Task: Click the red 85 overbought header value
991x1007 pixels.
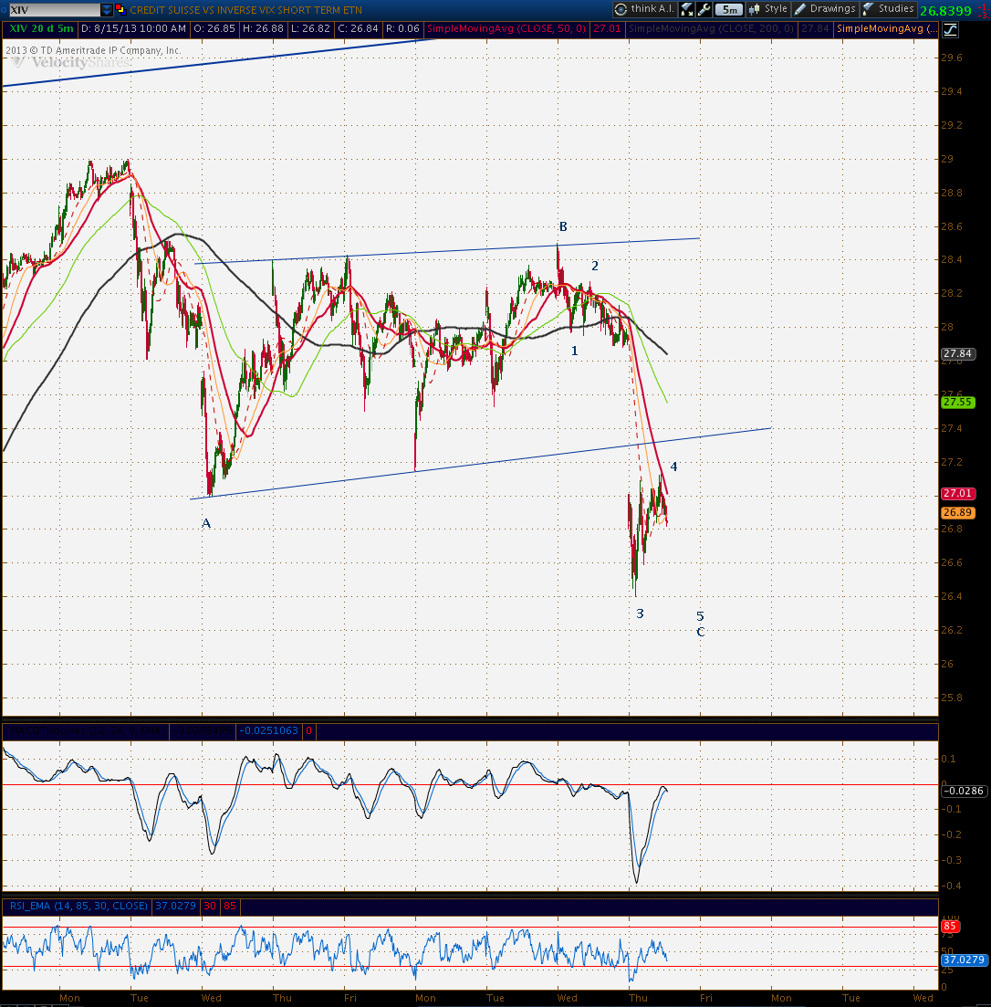Action: coord(230,907)
